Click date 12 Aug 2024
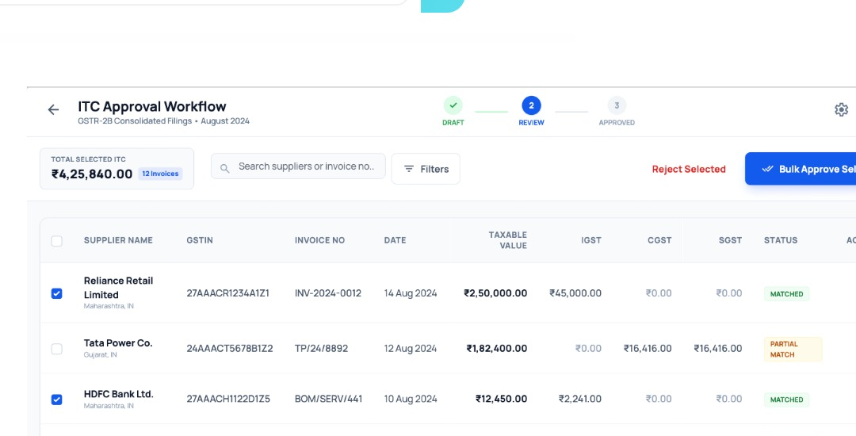Screen dimensions: 856x436 411,348
